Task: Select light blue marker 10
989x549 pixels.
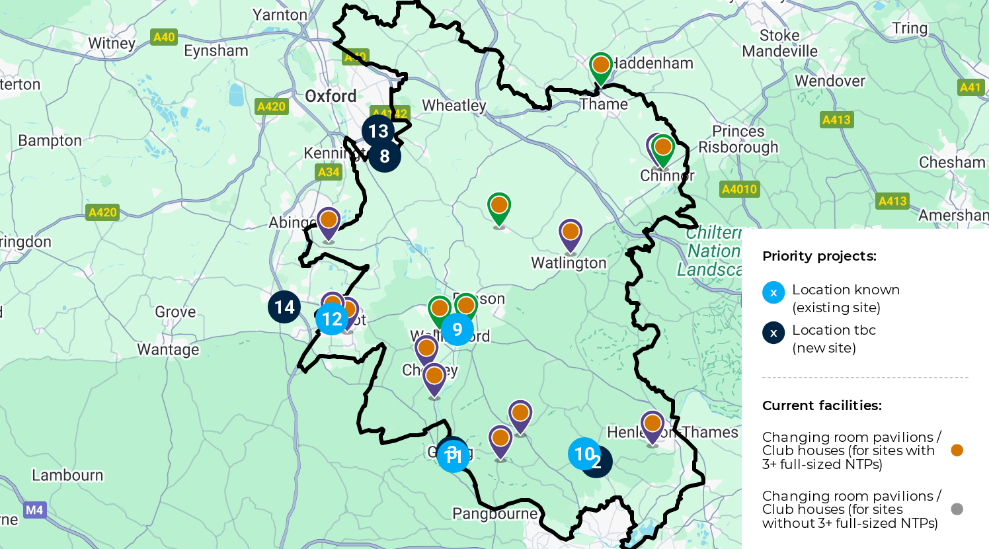Action: coord(583,454)
